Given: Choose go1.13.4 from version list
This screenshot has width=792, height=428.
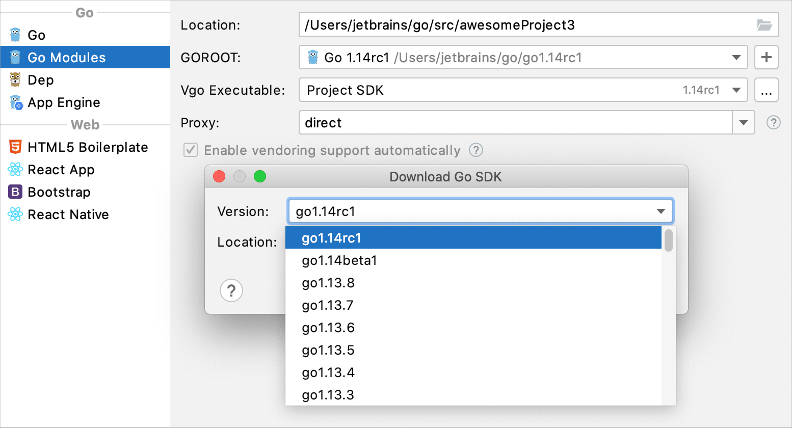Looking at the screenshot, I should (x=473, y=372).
